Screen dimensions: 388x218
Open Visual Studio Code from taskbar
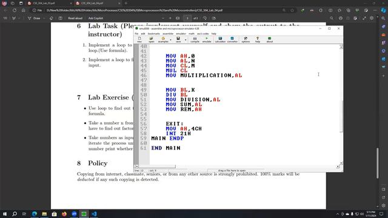pyautogui.click(x=94, y=214)
